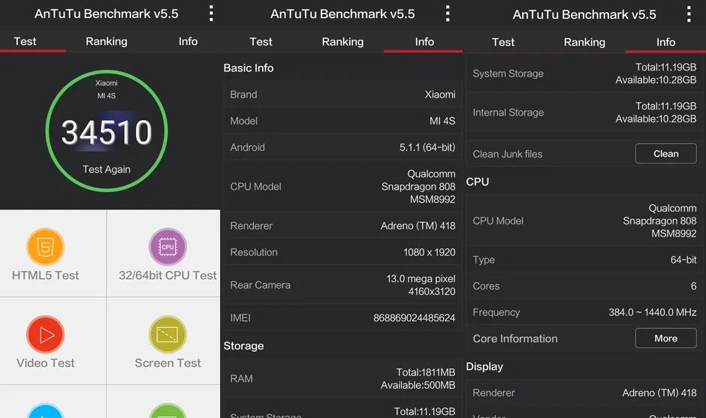Click the Basic Info heading
This screenshot has height=418, width=706.
(249, 68)
